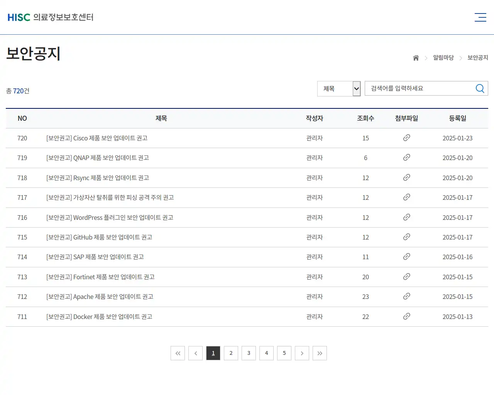Jump to the last page with the double-arrow
The width and height of the screenshot is (494, 395).
(320, 353)
